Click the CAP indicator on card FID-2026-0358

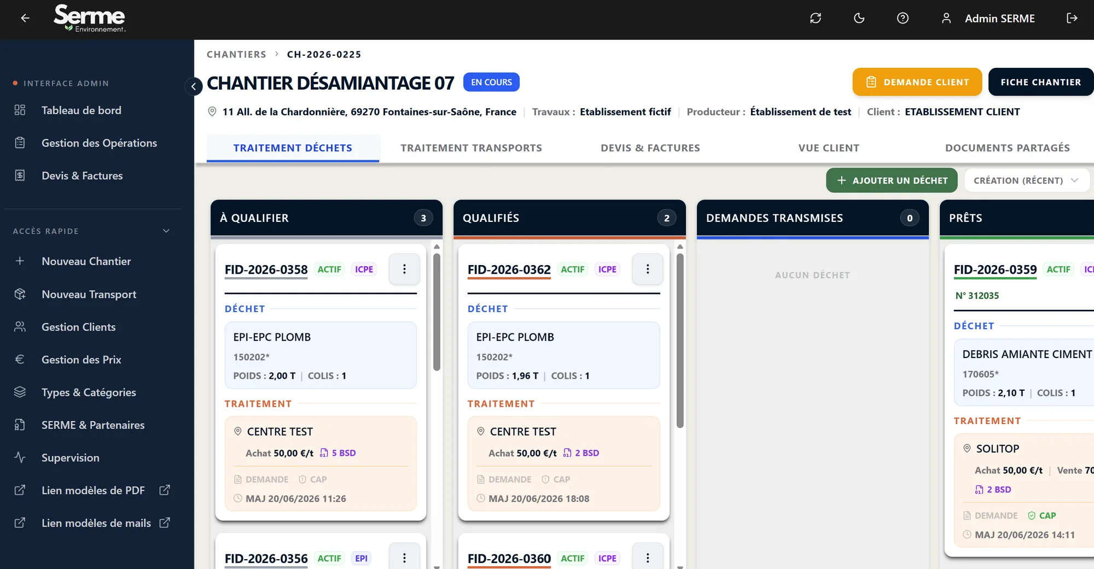[313, 479]
